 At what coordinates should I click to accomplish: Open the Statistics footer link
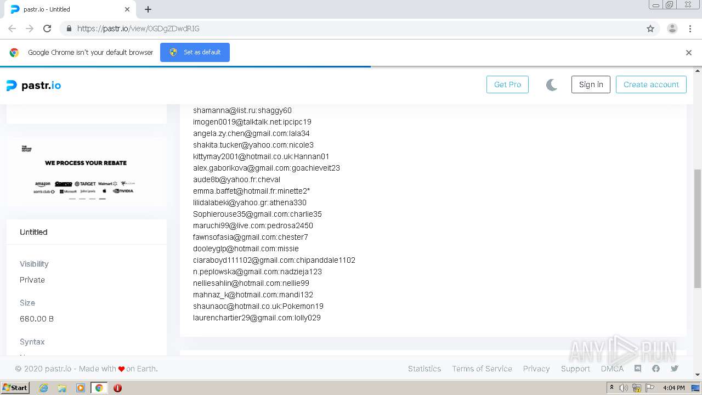click(x=424, y=369)
